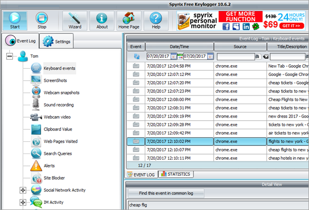Sort by the Event column header

tap(136, 47)
